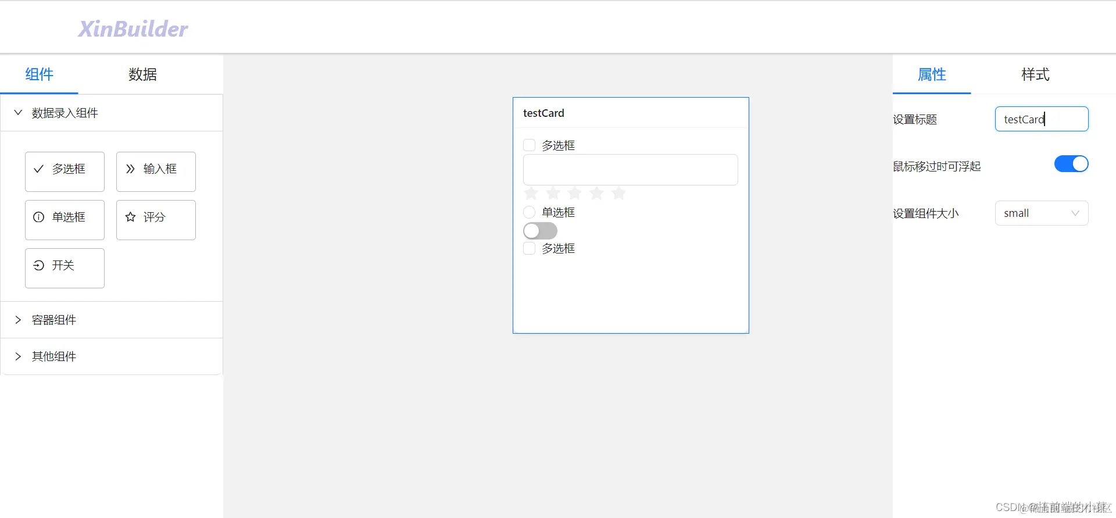This screenshot has height=518, width=1116.
Task: Select the fourth rating star in card
Action: [597, 193]
